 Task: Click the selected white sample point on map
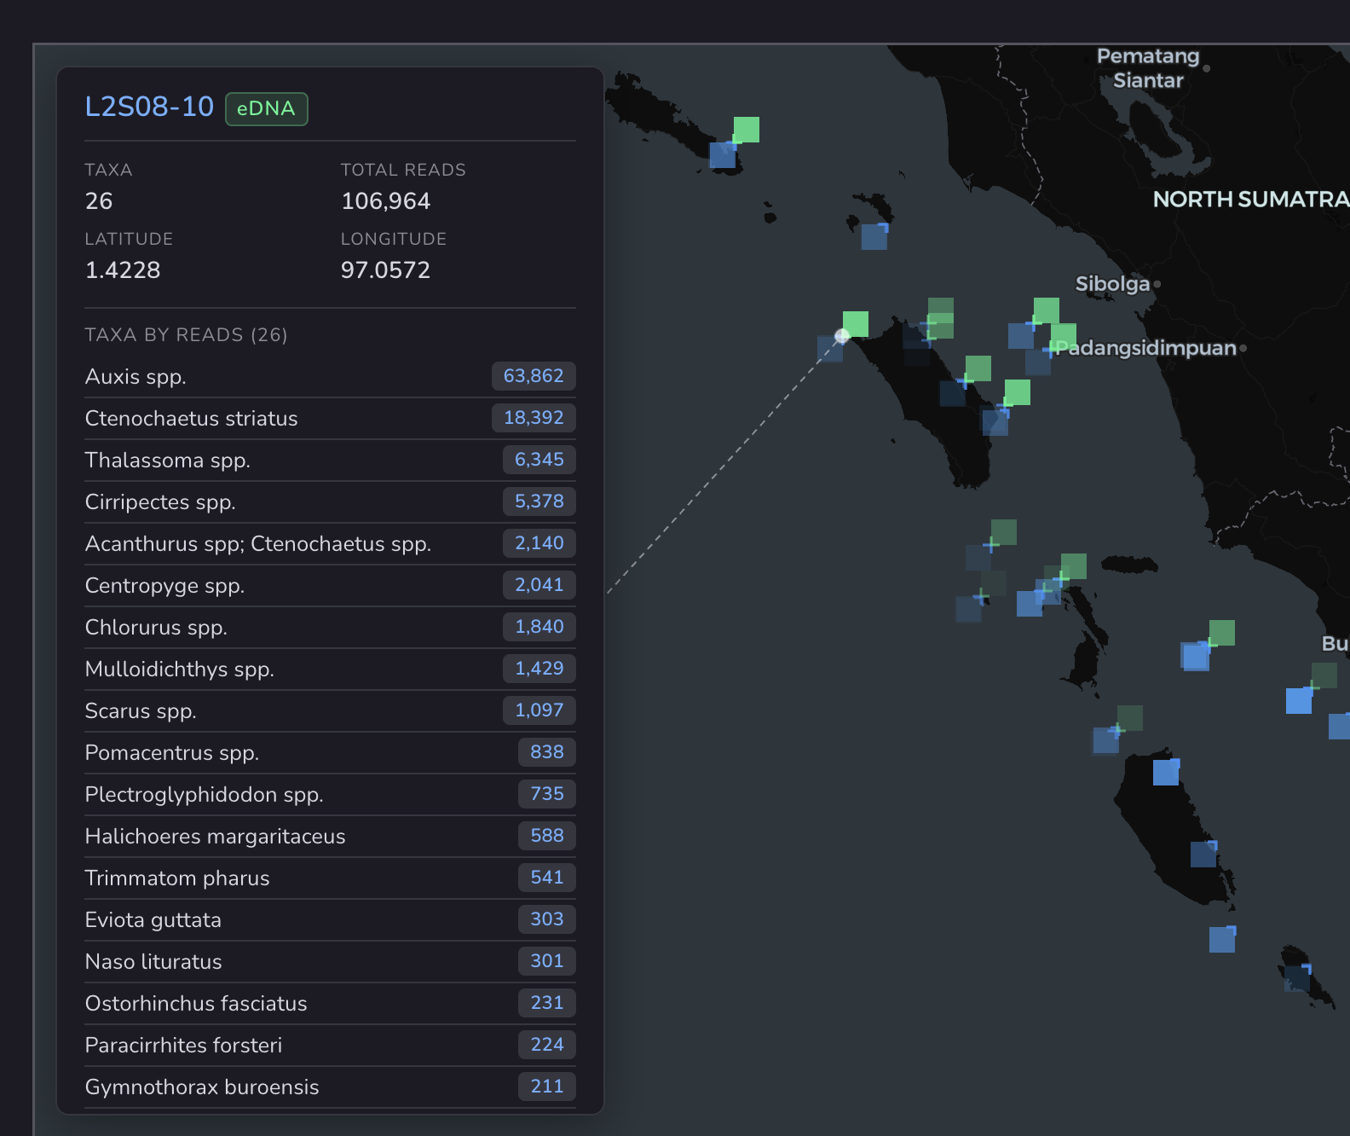pyautogui.click(x=842, y=335)
